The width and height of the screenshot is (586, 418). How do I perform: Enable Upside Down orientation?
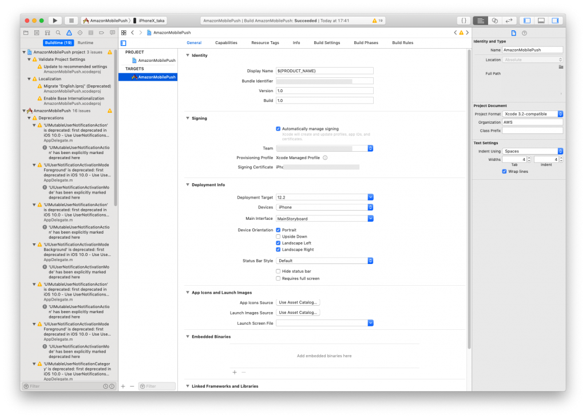click(x=278, y=236)
